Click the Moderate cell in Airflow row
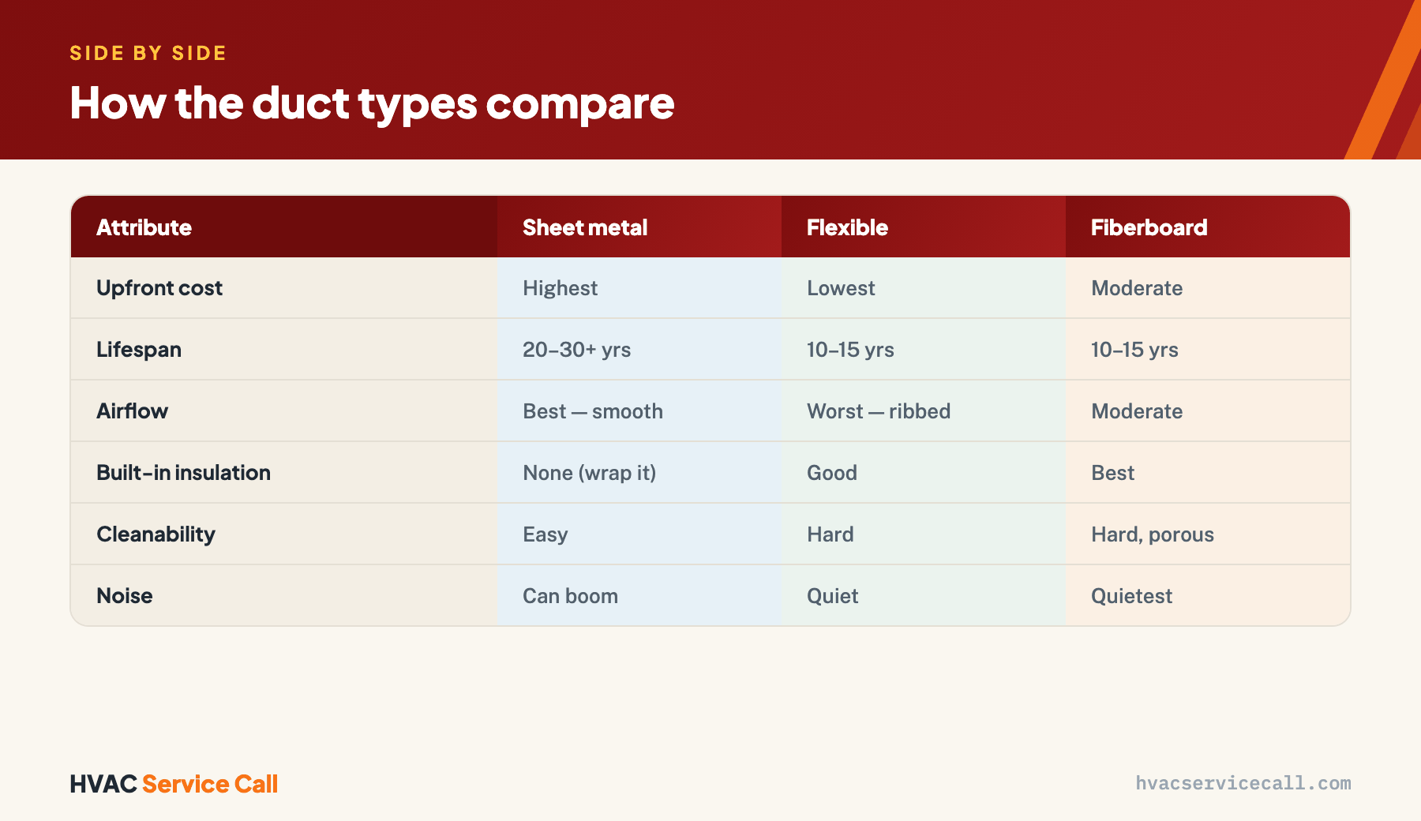Screen dimensions: 1421x821 point(1208,411)
